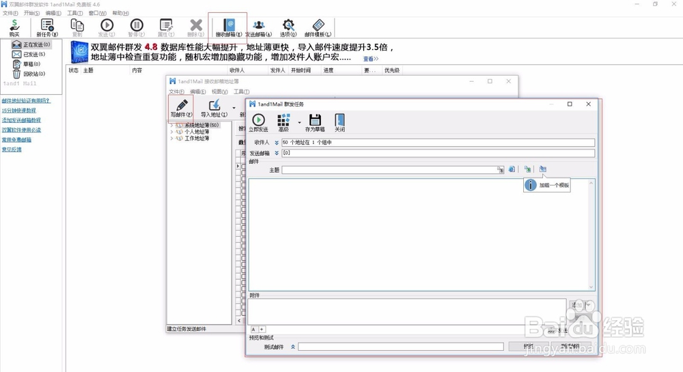Click the green save-template icon beside subject
The height and width of the screenshot is (372, 683).
pos(527,169)
